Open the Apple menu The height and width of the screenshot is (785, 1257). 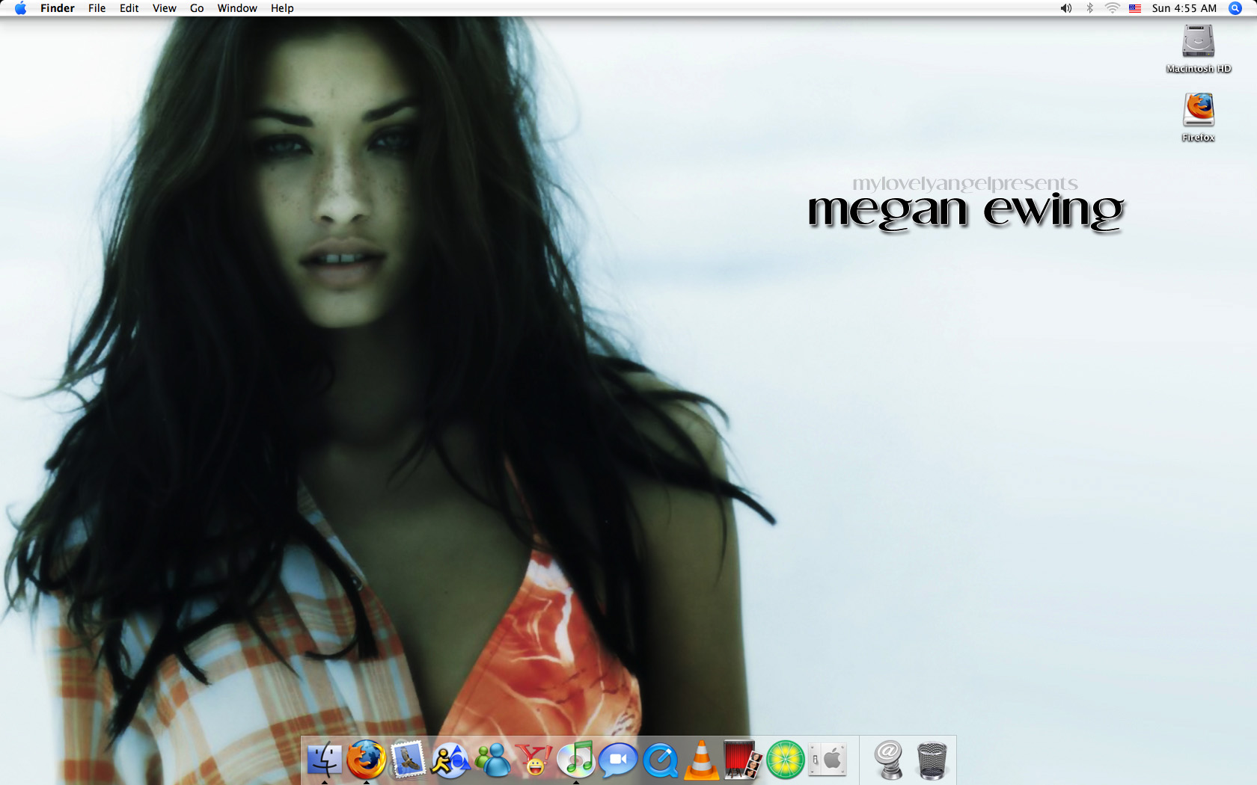(20, 8)
